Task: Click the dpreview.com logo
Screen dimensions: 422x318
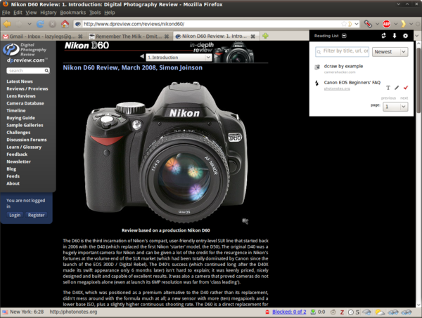Action: click(26, 53)
